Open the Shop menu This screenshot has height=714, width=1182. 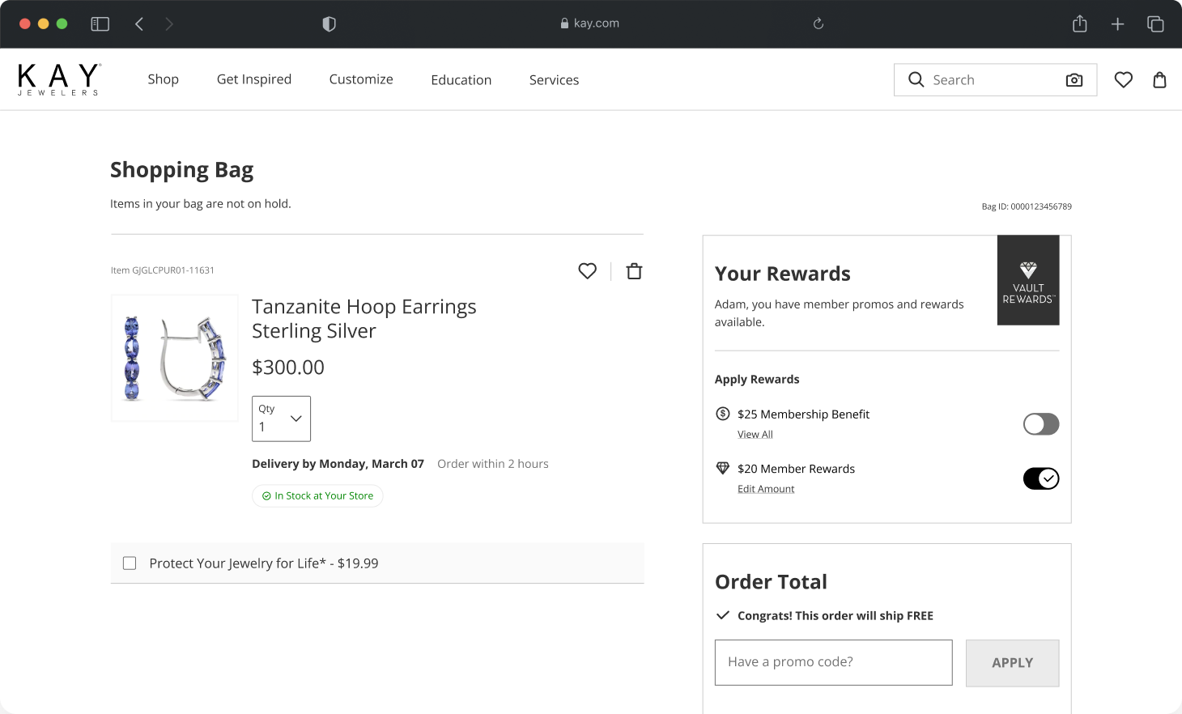(x=163, y=79)
